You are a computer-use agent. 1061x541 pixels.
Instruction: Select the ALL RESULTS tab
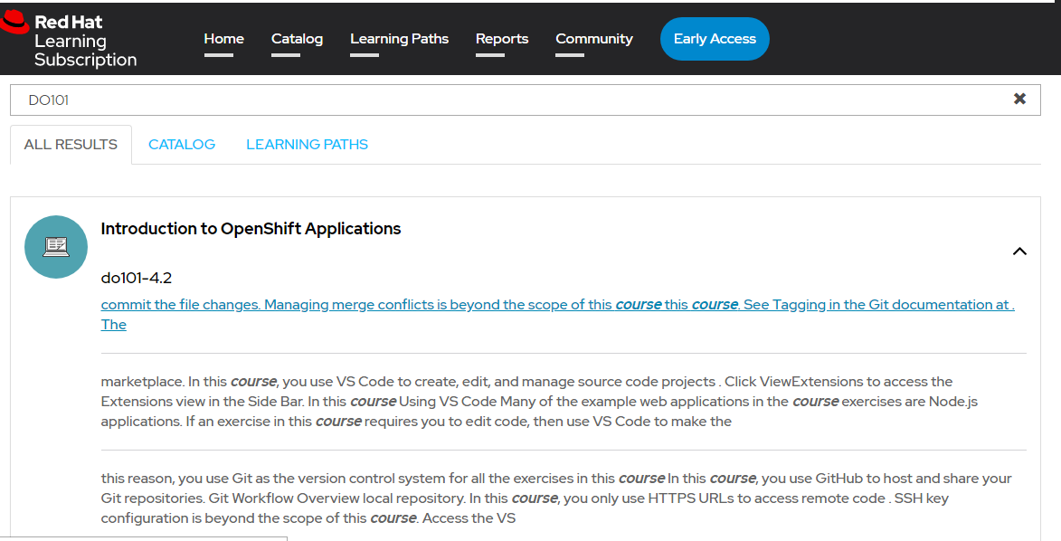pyautogui.click(x=71, y=145)
